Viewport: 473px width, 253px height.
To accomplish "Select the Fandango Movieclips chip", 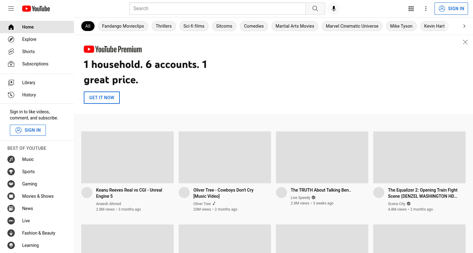I will [x=123, y=26].
